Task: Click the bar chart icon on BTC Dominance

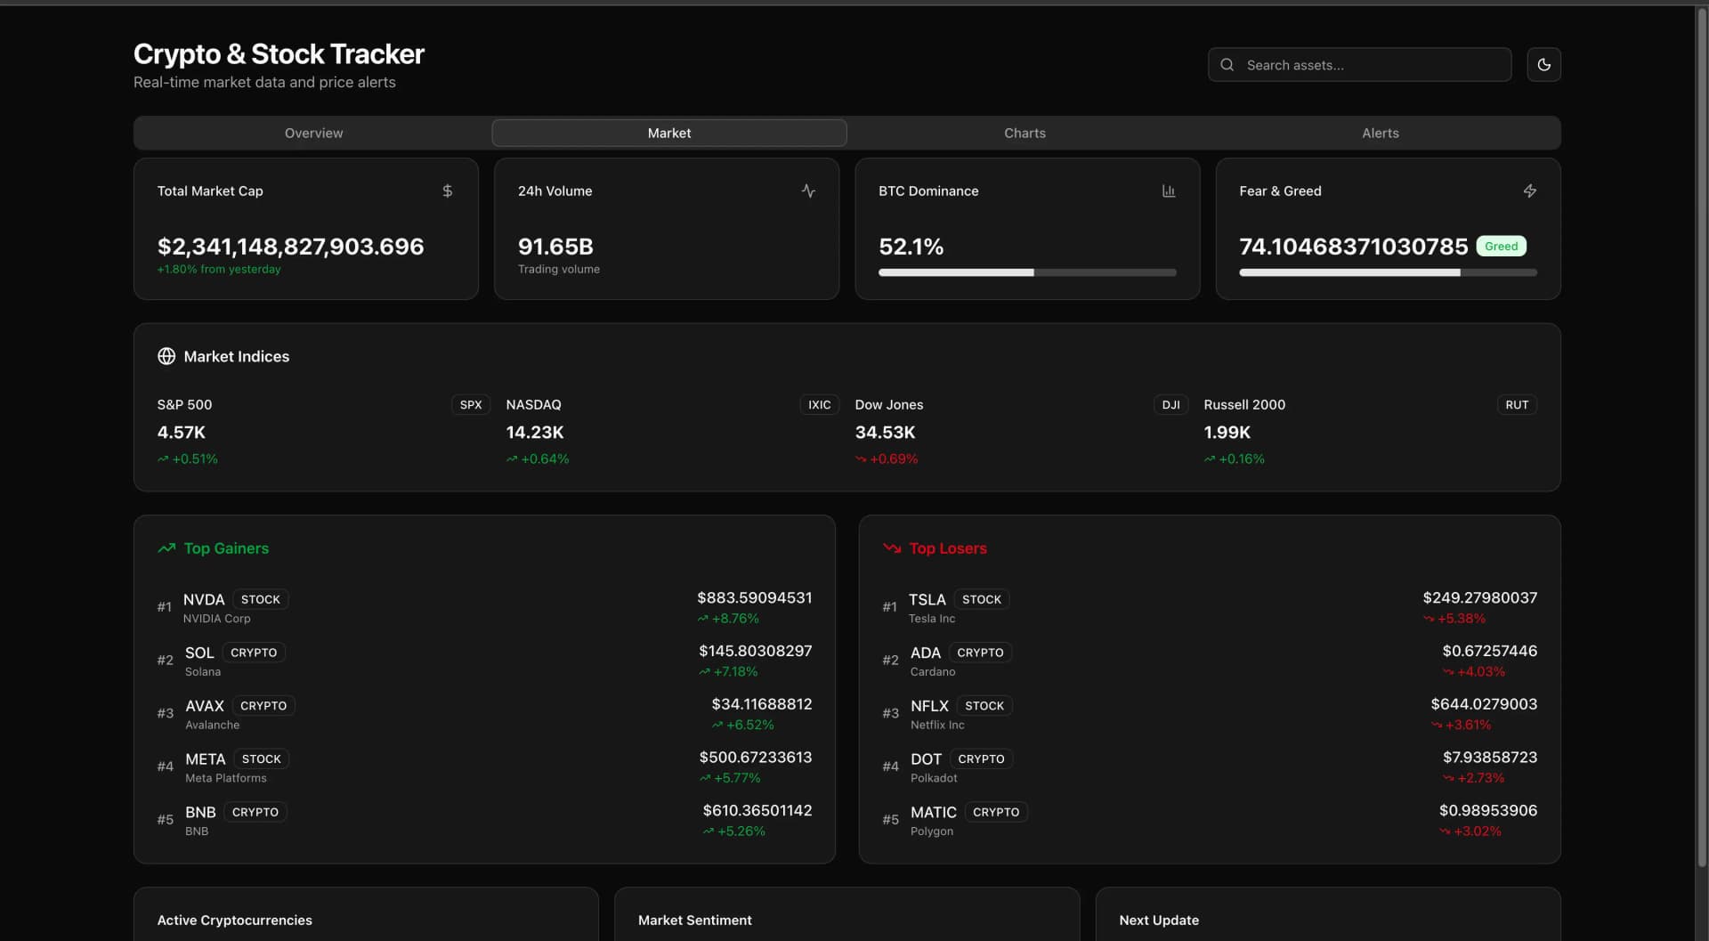Action: click(1169, 191)
